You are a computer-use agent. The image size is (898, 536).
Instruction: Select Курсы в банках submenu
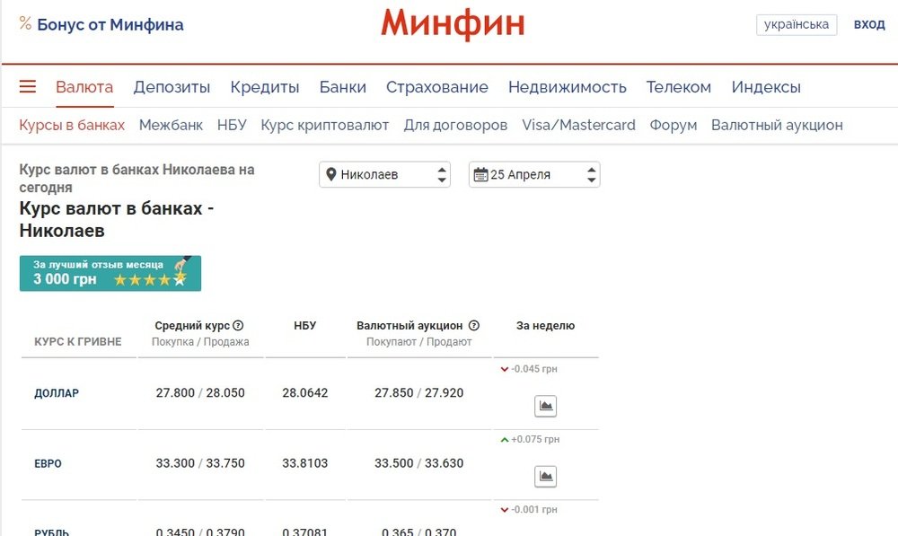coord(72,125)
